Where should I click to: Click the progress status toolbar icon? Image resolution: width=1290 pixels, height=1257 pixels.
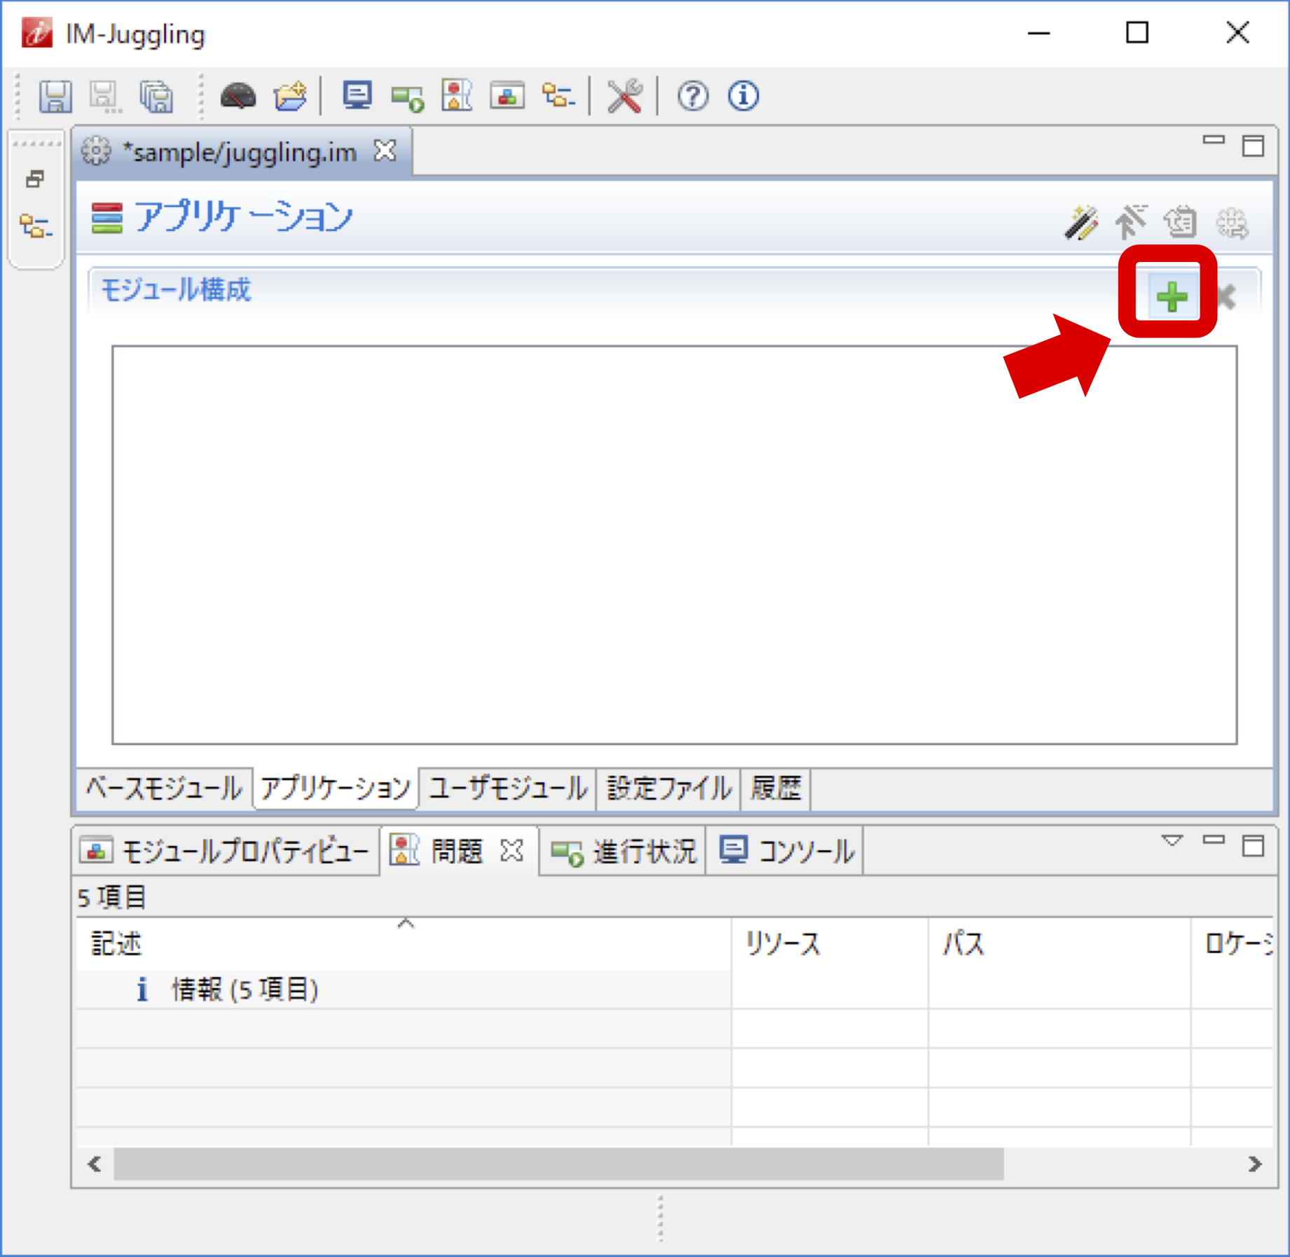(x=407, y=98)
